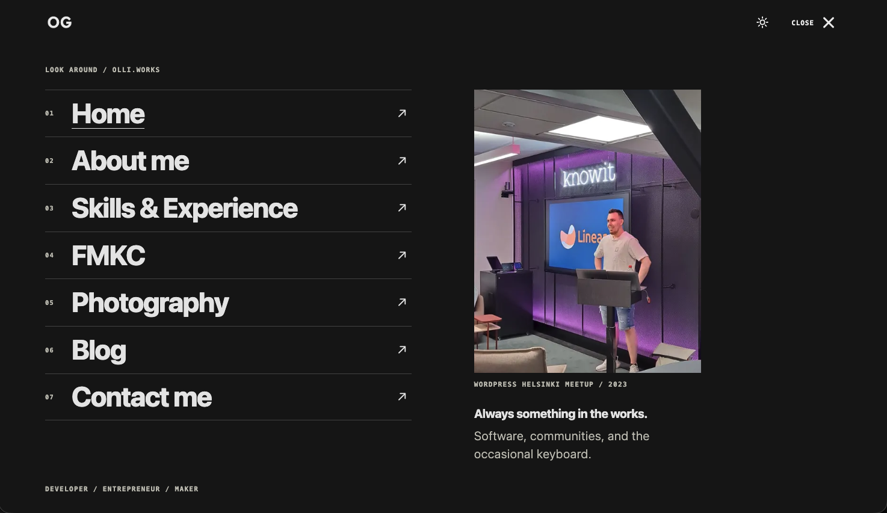Screen dimensions: 887x513
Task: Toggle light theme with the sun icon
Action: click(x=762, y=22)
